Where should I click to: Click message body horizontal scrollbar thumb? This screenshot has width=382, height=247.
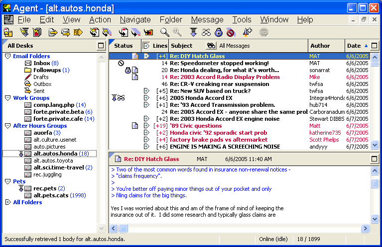coord(124,228)
